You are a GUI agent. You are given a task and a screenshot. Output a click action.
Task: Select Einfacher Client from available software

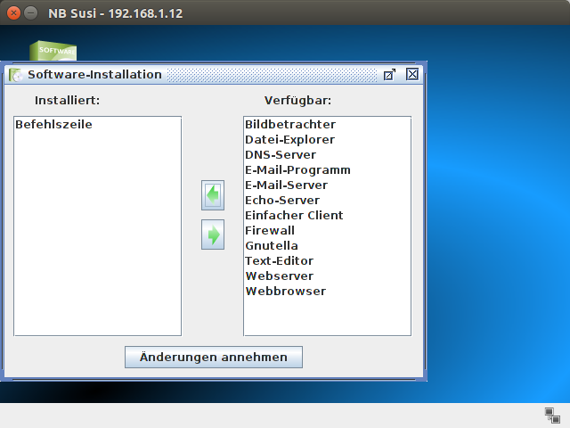pyautogui.click(x=294, y=216)
